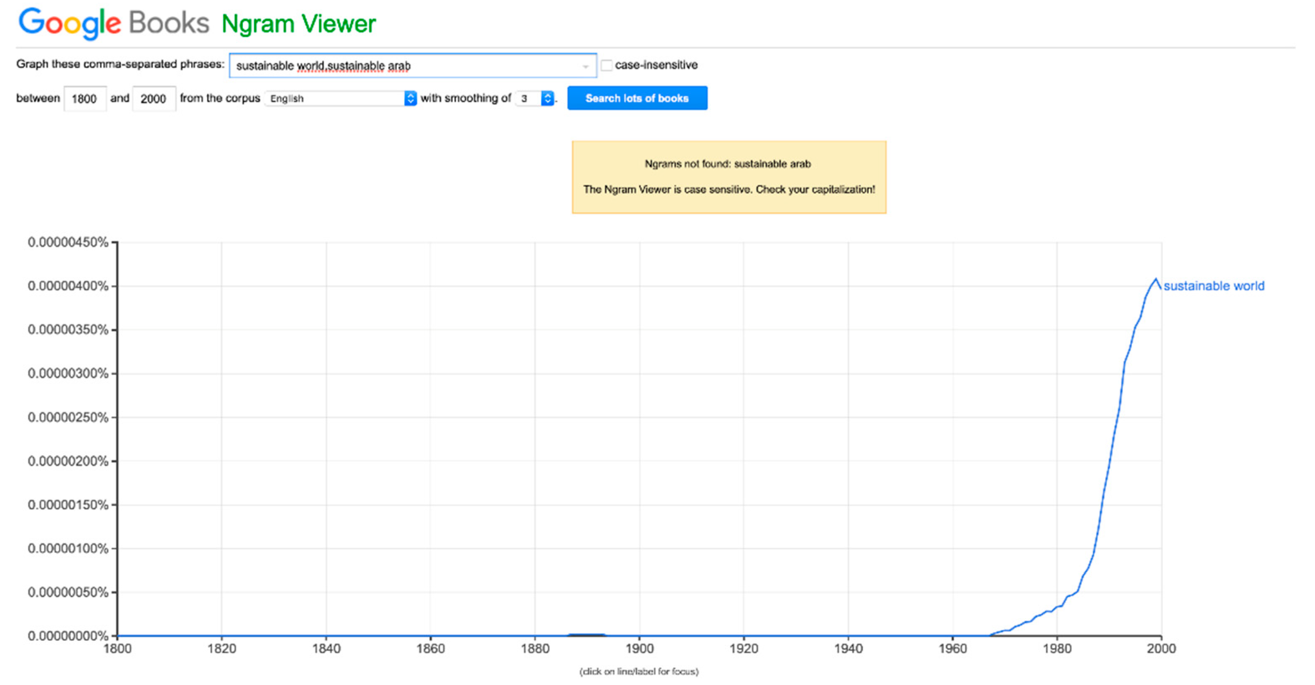Click the 'sustainable world' line label
1315x685 pixels.
click(1213, 286)
